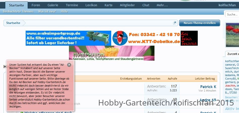The width and height of the screenshot is (239, 113).
Task: Select the Karte tab
Action: coord(108,5)
